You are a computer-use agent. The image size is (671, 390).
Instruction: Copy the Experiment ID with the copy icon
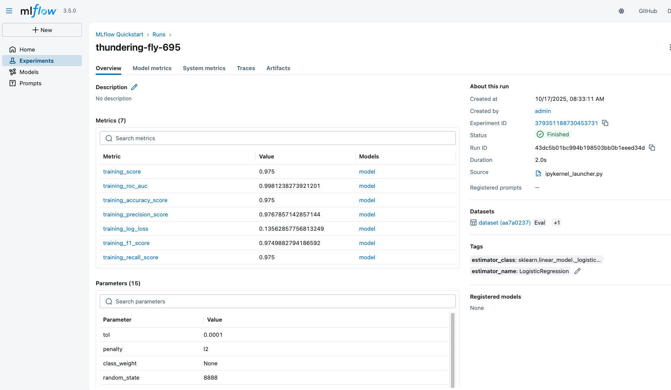[605, 123]
